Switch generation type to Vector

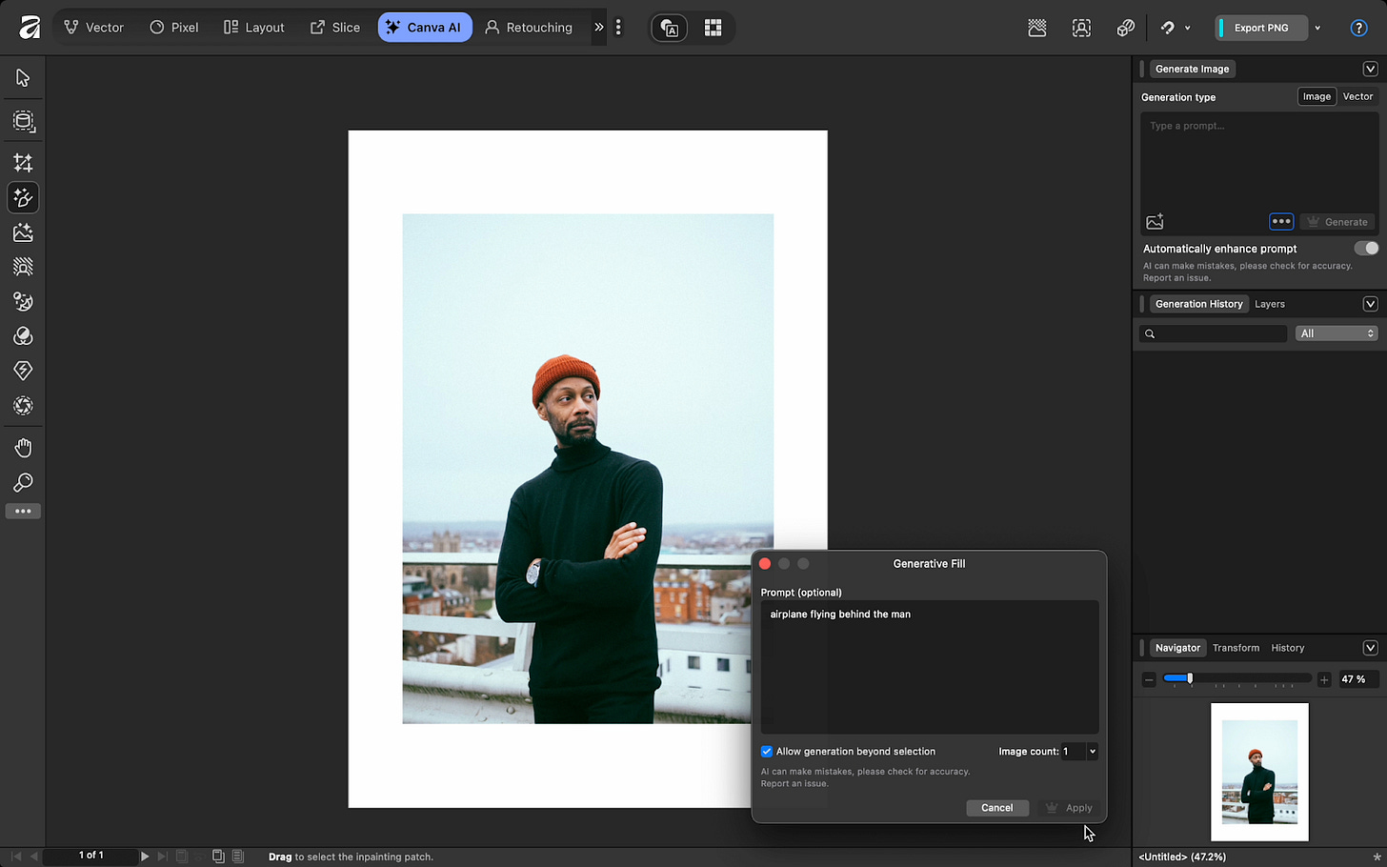pyautogui.click(x=1357, y=96)
